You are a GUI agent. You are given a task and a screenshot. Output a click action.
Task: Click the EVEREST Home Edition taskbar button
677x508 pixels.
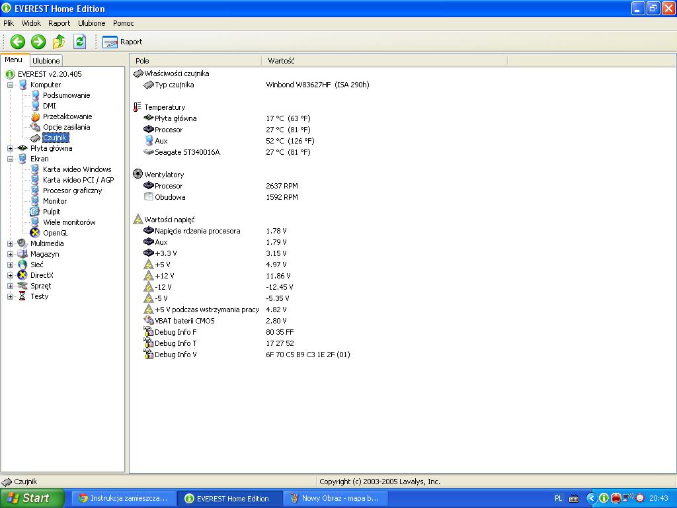[x=230, y=499]
